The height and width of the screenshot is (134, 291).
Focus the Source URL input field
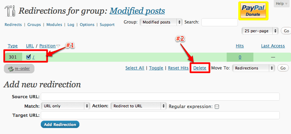[x=160, y=96]
